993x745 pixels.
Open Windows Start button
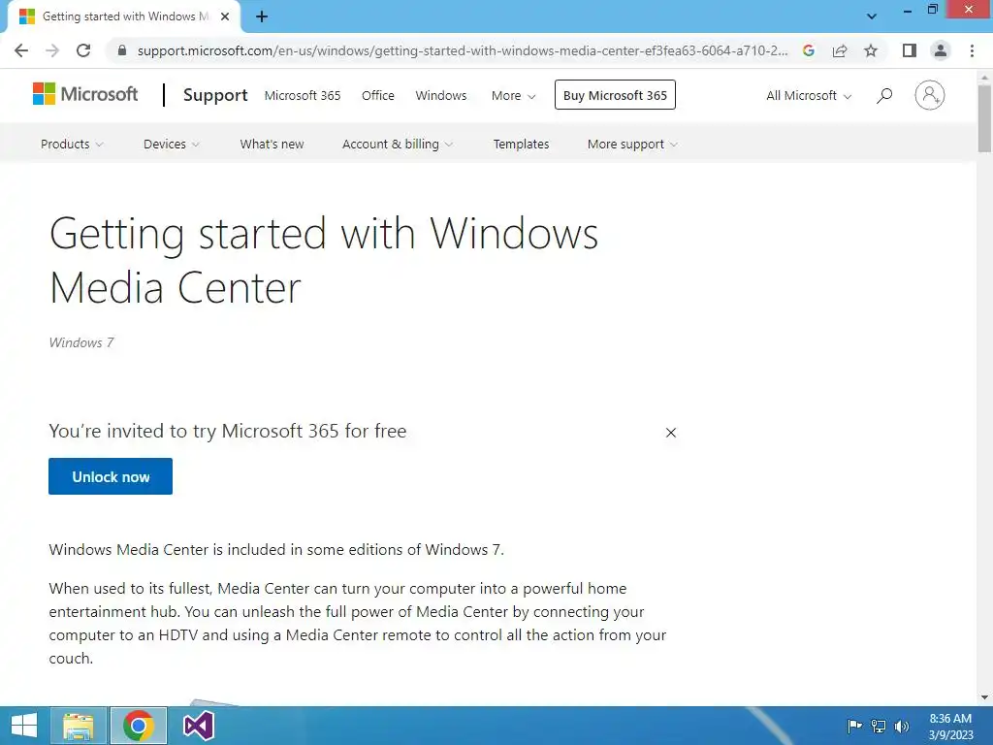24,726
